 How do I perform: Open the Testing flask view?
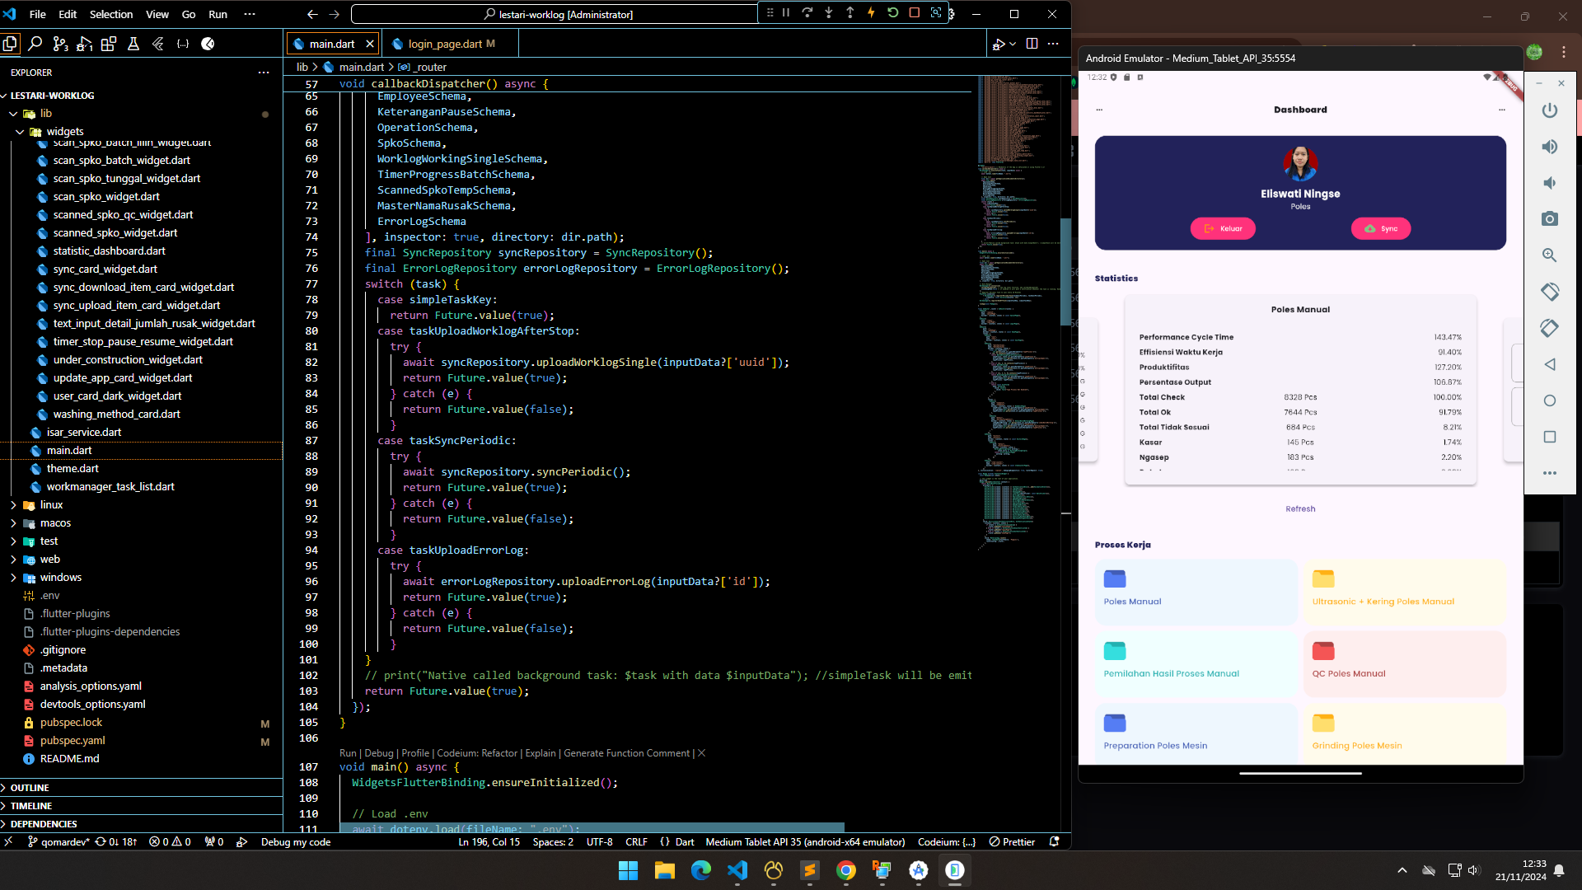pos(133,44)
